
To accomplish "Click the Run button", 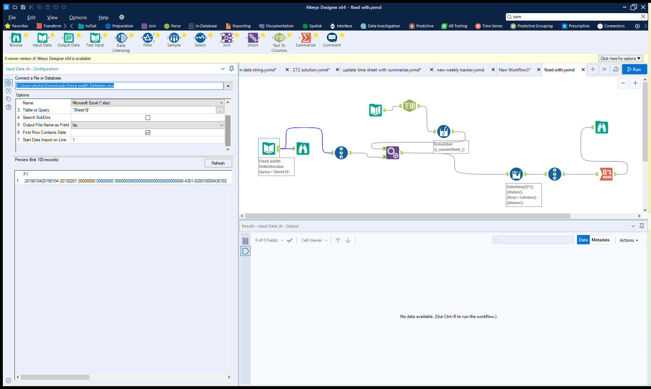I will (x=635, y=69).
